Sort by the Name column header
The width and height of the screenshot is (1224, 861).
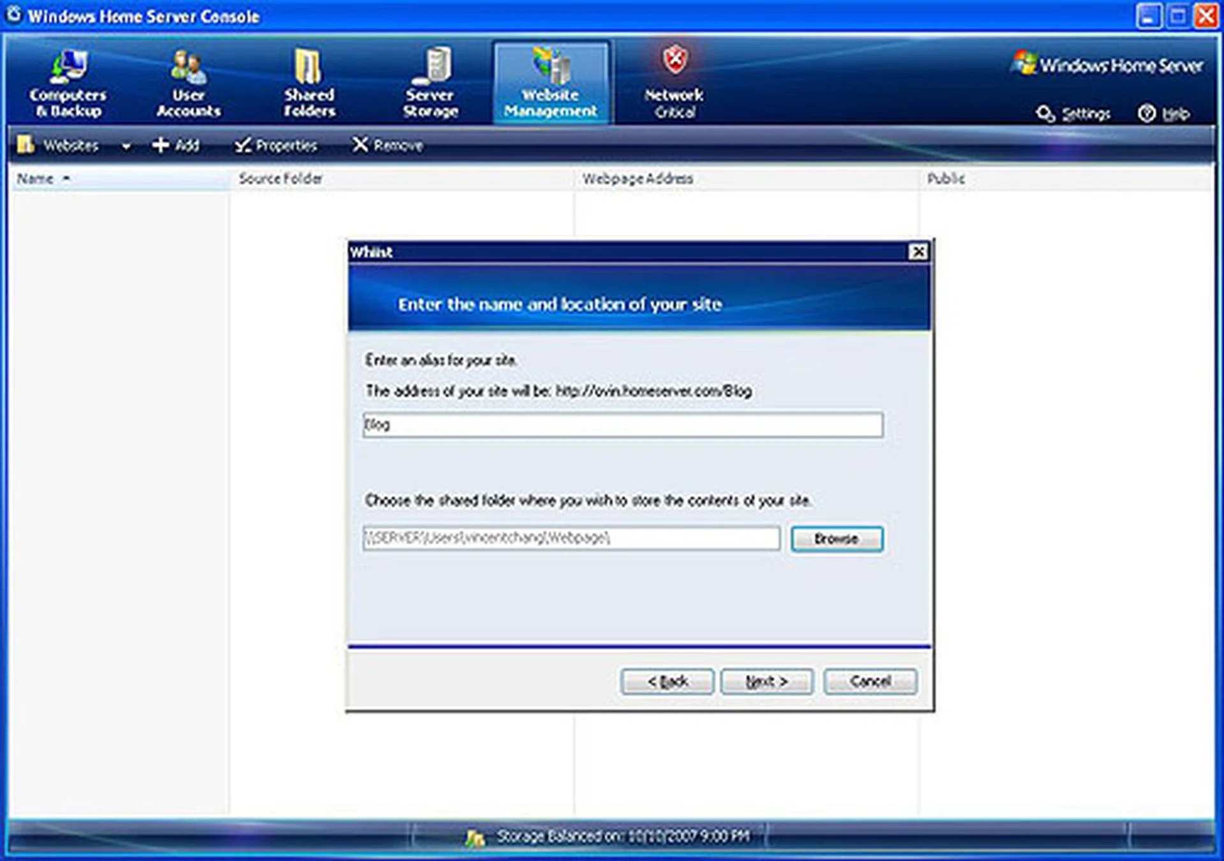pos(36,179)
